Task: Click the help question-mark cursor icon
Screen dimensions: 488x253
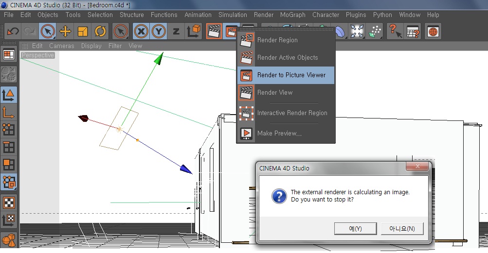Action: 395,32
